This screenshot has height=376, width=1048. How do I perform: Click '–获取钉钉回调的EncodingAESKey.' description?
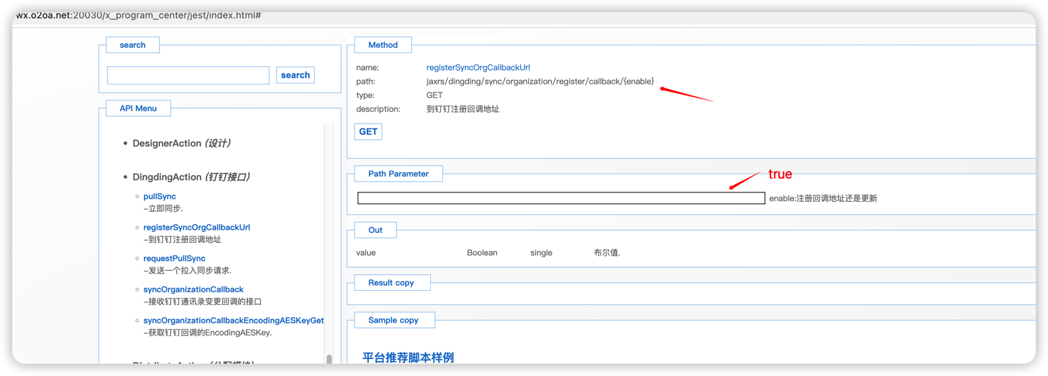point(207,333)
